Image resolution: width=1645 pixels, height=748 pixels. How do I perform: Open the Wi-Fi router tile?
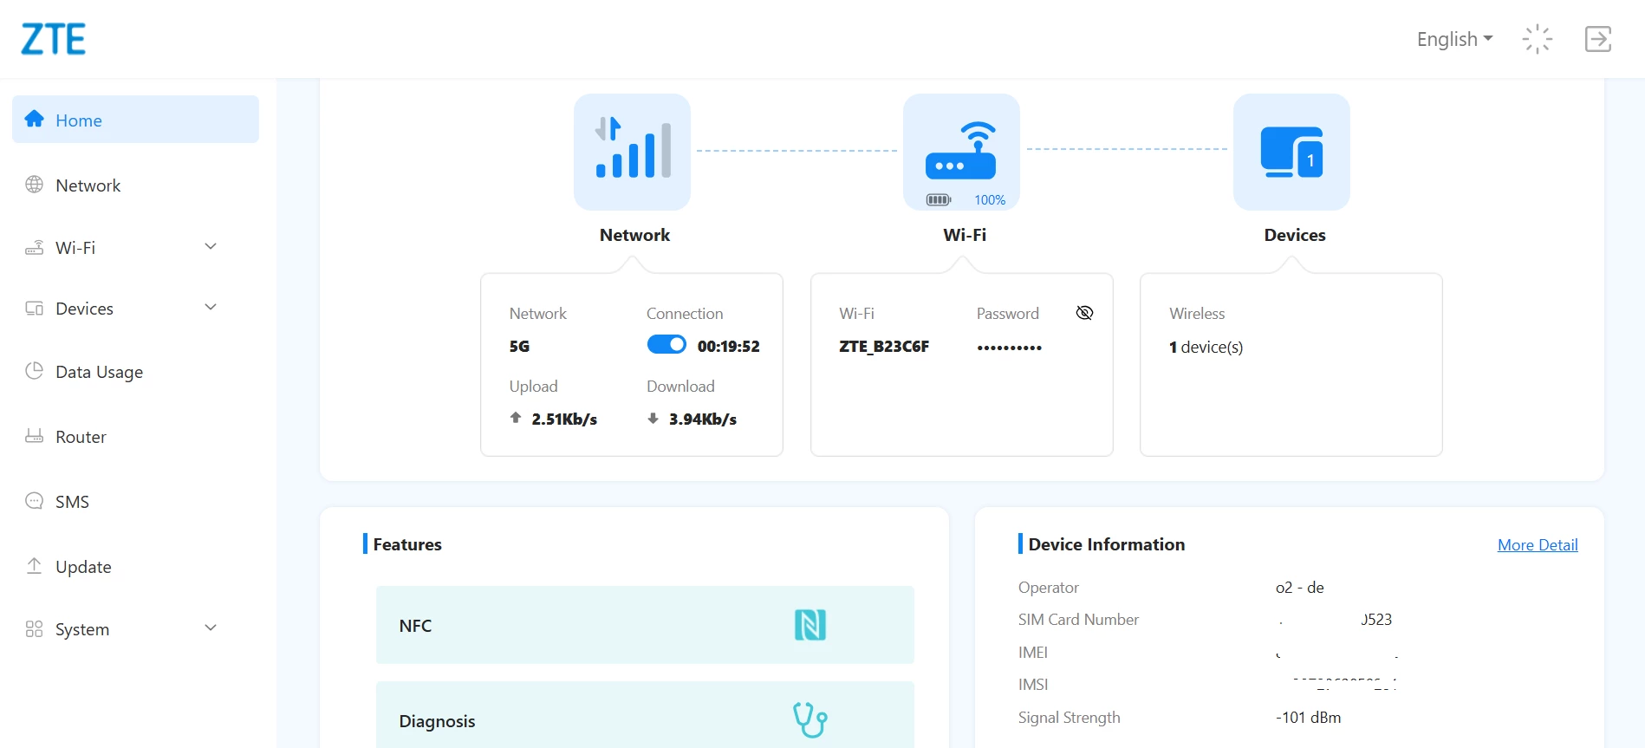click(961, 152)
